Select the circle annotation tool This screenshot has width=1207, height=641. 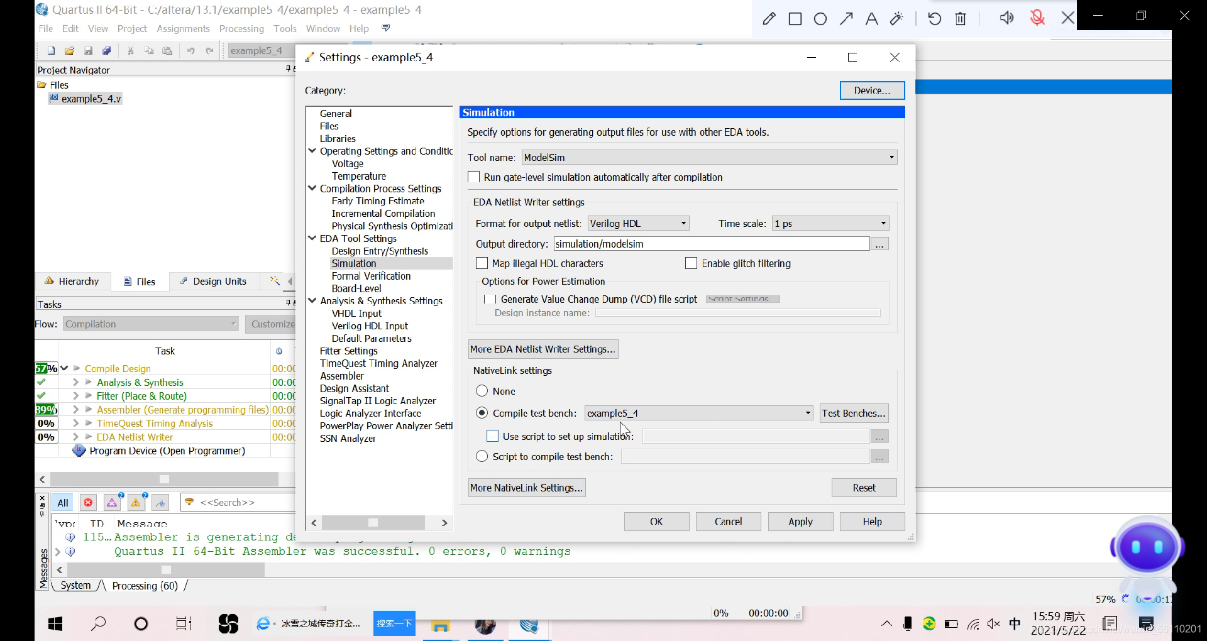pos(820,19)
